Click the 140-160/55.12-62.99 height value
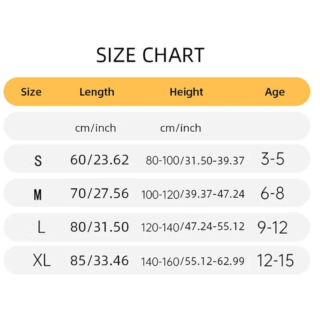This screenshot has width=320, height=320. tap(193, 261)
